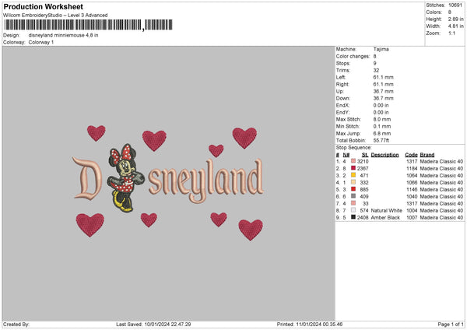Click the 'Colorway 1' value

[x=41, y=42]
